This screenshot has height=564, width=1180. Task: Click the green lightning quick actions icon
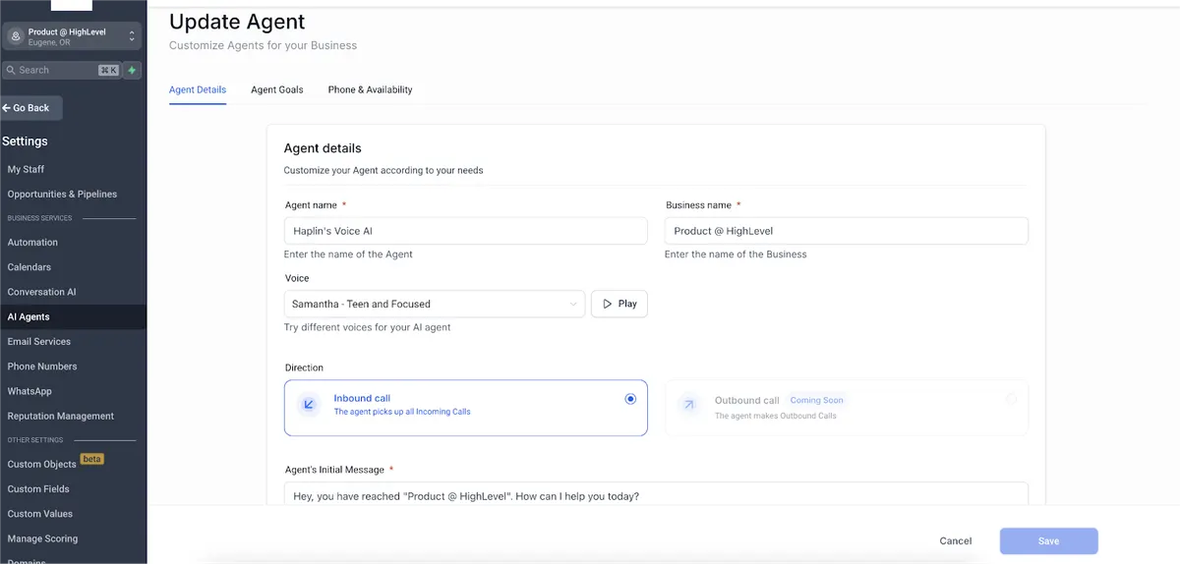coord(133,70)
